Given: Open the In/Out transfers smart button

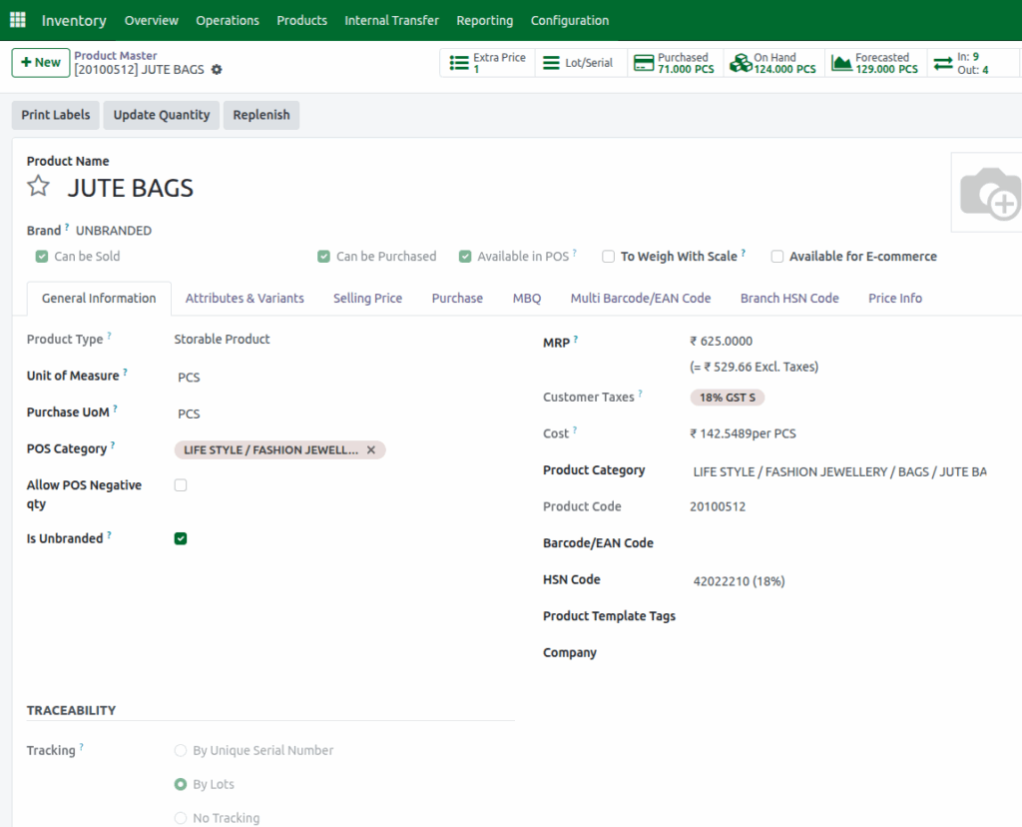Looking at the screenshot, I should point(973,62).
